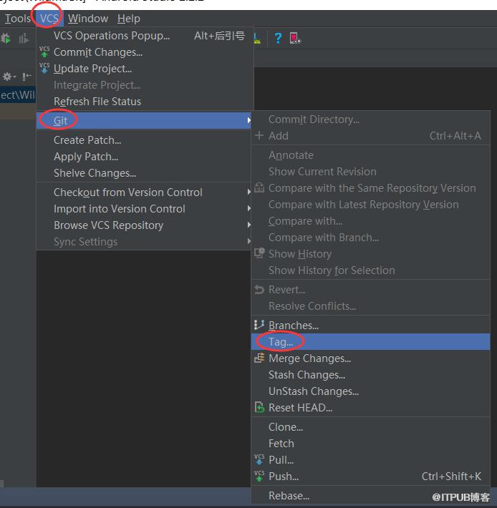Click the Push green arrow icon
The height and width of the screenshot is (508, 497).
(x=259, y=476)
